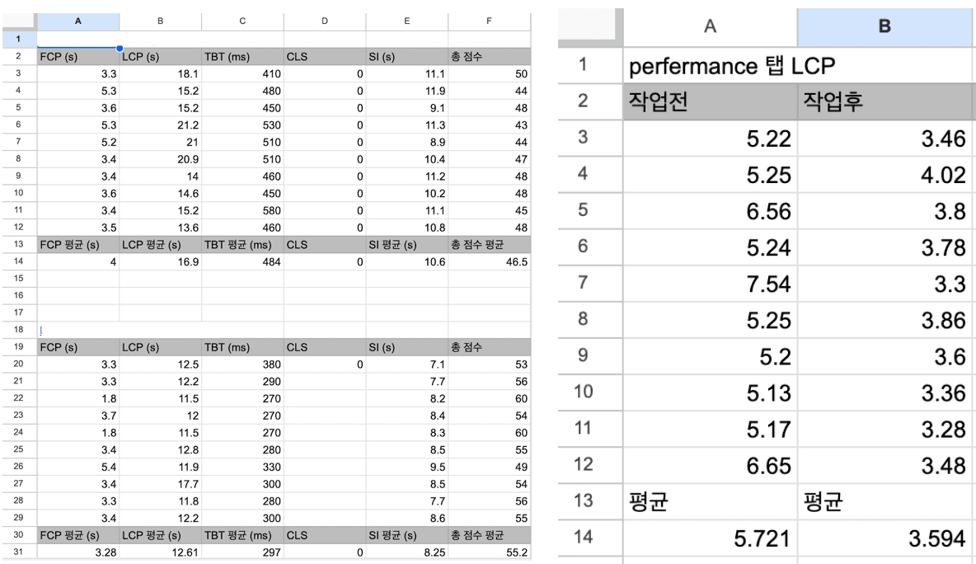Click the total score average 46.5 cell
The image size is (976, 564).
(x=490, y=262)
